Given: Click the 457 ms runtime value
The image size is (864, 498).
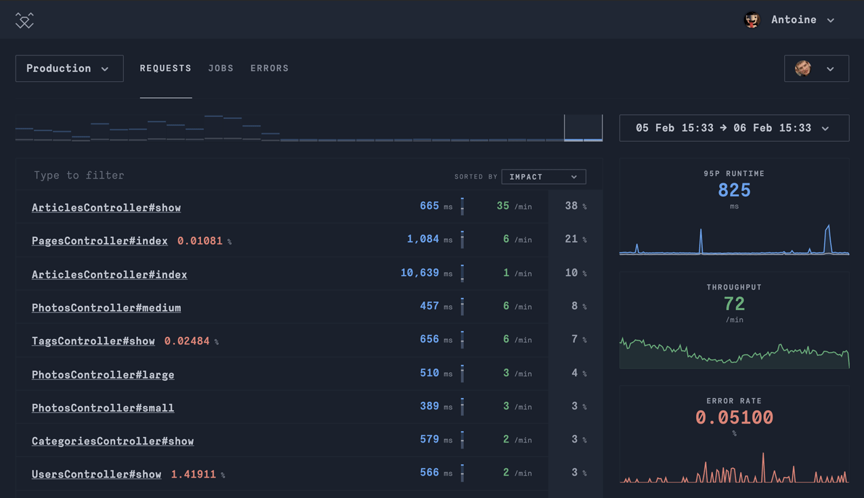Looking at the screenshot, I should click(436, 306).
